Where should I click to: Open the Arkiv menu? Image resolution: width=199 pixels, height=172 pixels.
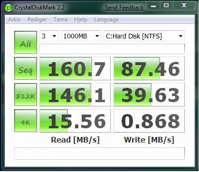[14, 19]
